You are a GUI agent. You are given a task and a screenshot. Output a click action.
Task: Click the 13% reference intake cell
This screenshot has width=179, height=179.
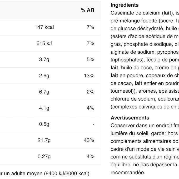tap(89, 76)
